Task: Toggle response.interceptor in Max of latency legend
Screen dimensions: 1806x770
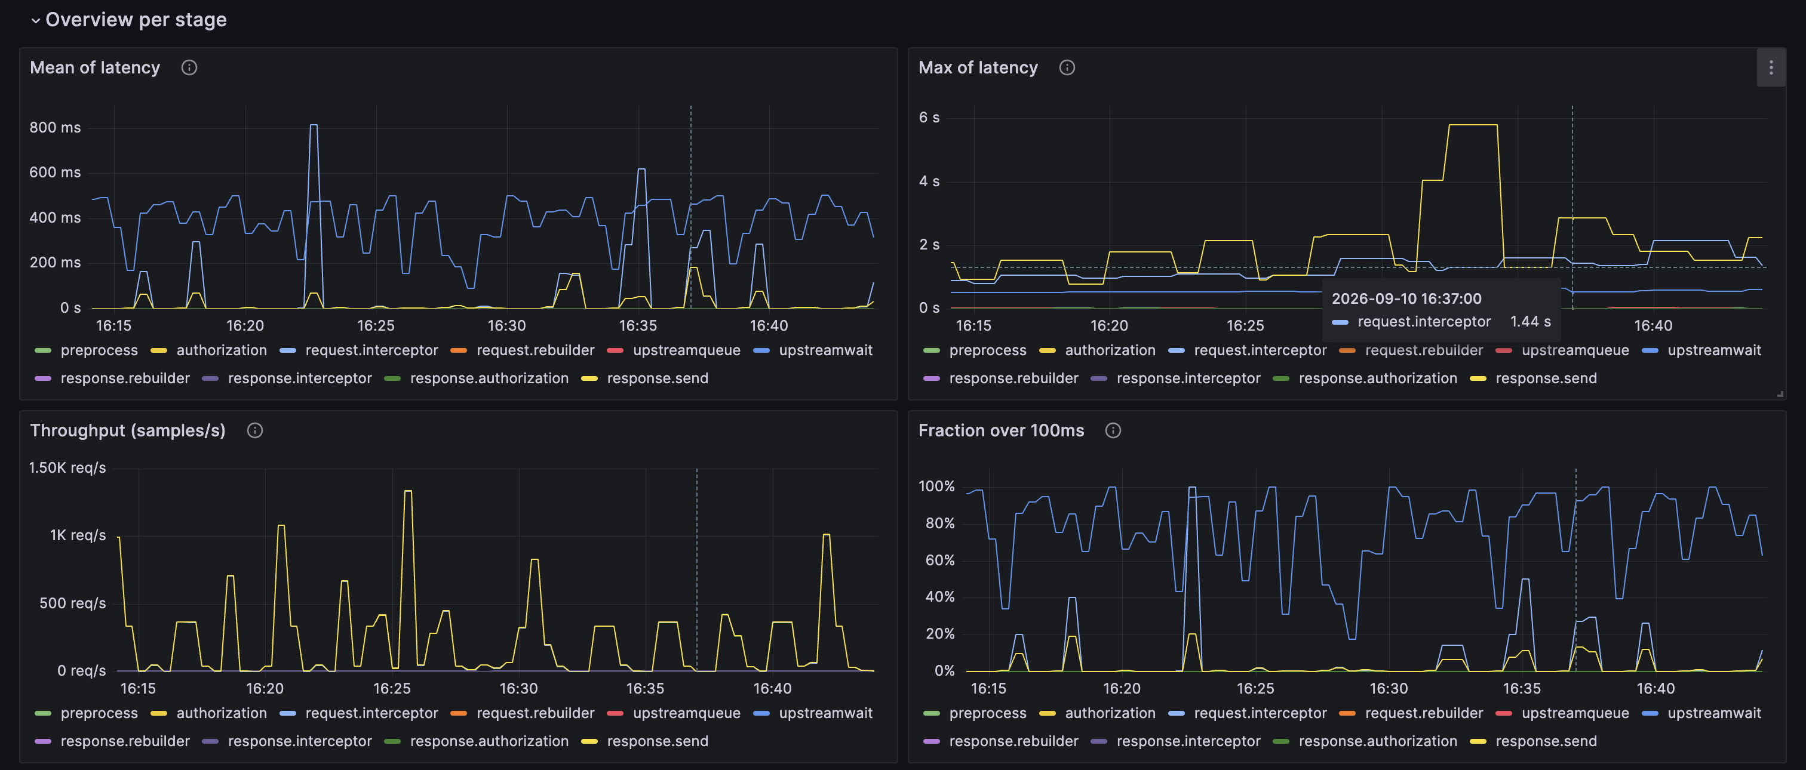Action: pos(1188,378)
